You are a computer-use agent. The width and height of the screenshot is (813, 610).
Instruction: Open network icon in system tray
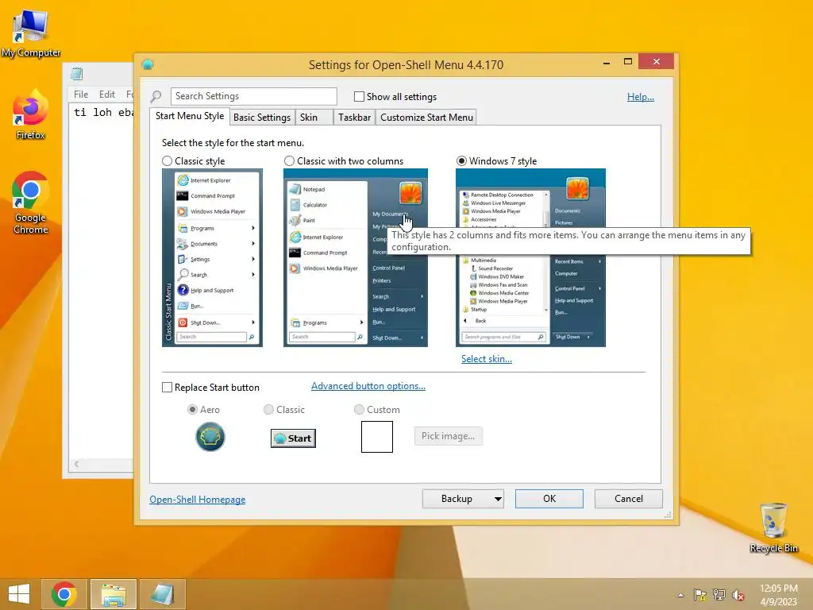(719, 595)
